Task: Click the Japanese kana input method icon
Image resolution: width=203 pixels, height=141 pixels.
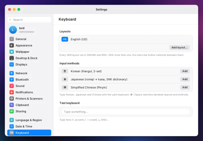Action: (65, 79)
